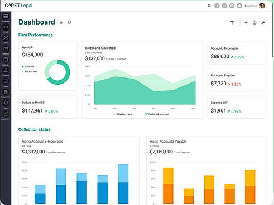This screenshot has width=274, height=205.
Task: Click the 2.12% Accounts Receivable change
Action: pos(237,57)
